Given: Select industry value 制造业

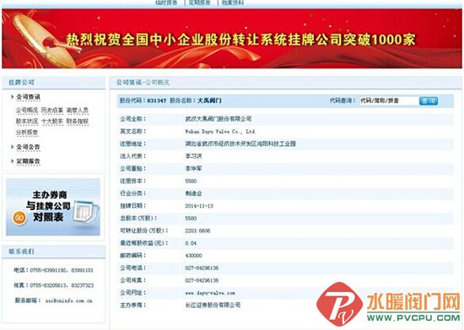Looking at the screenshot, I should tap(193, 193).
